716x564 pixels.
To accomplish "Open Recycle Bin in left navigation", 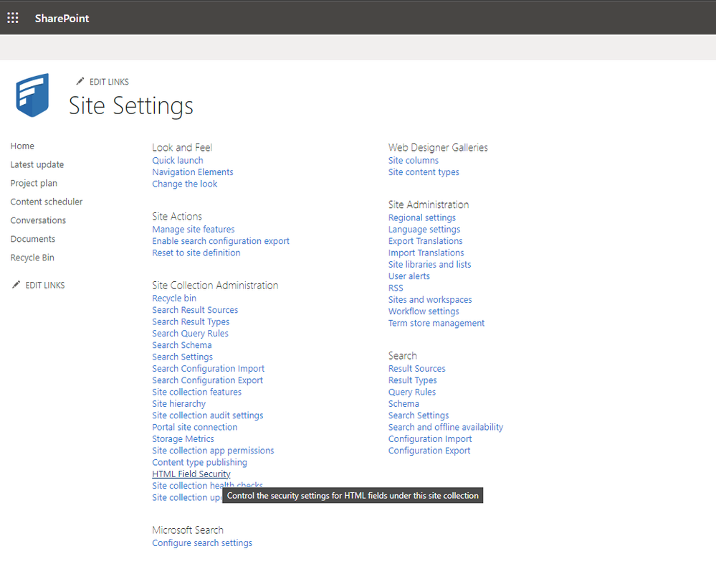I will point(32,258).
